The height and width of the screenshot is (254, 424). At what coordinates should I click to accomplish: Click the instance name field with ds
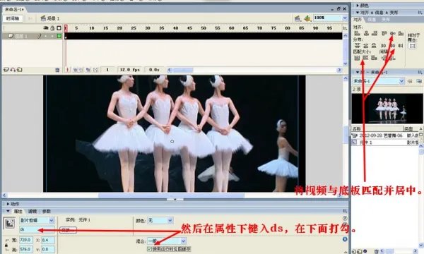coord(37,230)
